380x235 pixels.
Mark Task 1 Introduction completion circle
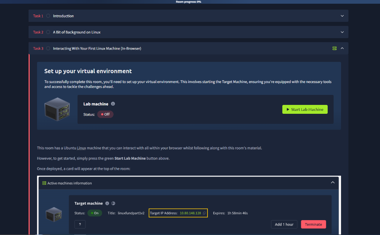tap(48, 16)
